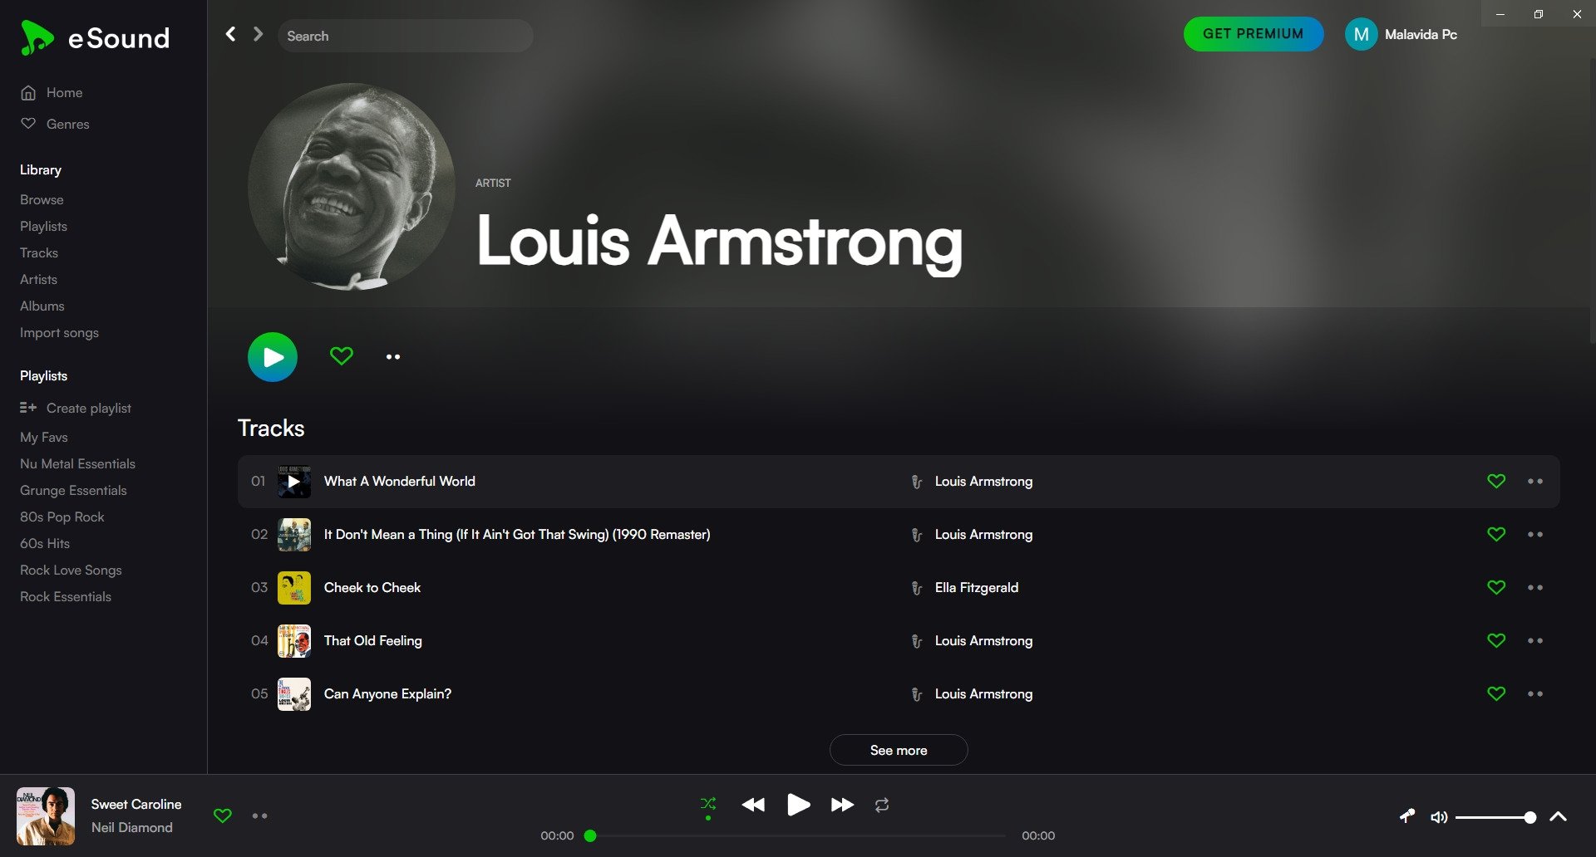Click the Search input field
The height and width of the screenshot is (857, 1596).
click(406, 36)
